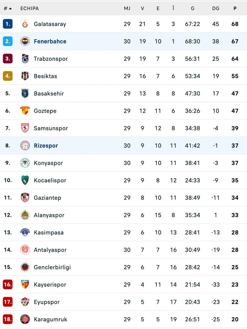The image size is (247, 329).
Task: Click the Kayserispor team logo
Action: click(25, 284)
